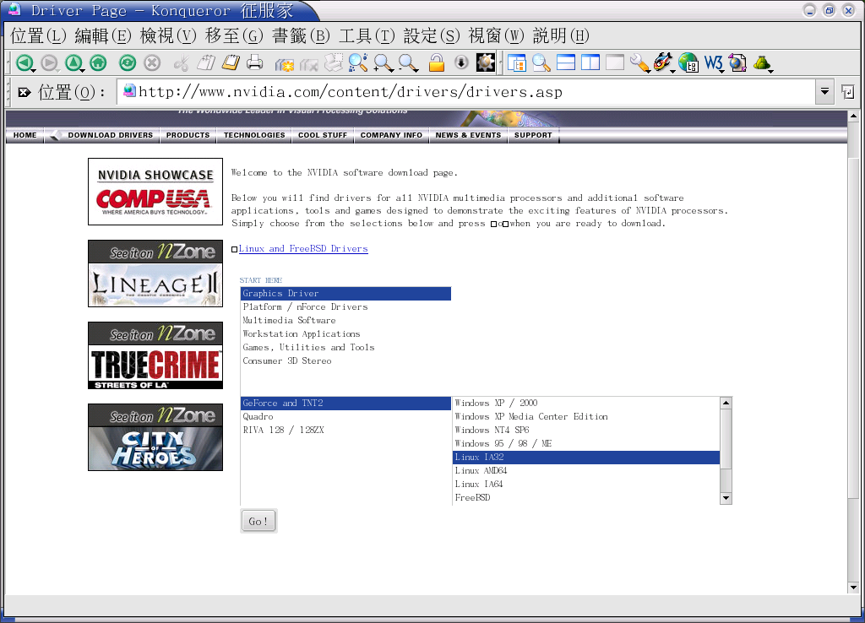
Task: Select Quadro in the product list
Action: click(x=258, y=417)
